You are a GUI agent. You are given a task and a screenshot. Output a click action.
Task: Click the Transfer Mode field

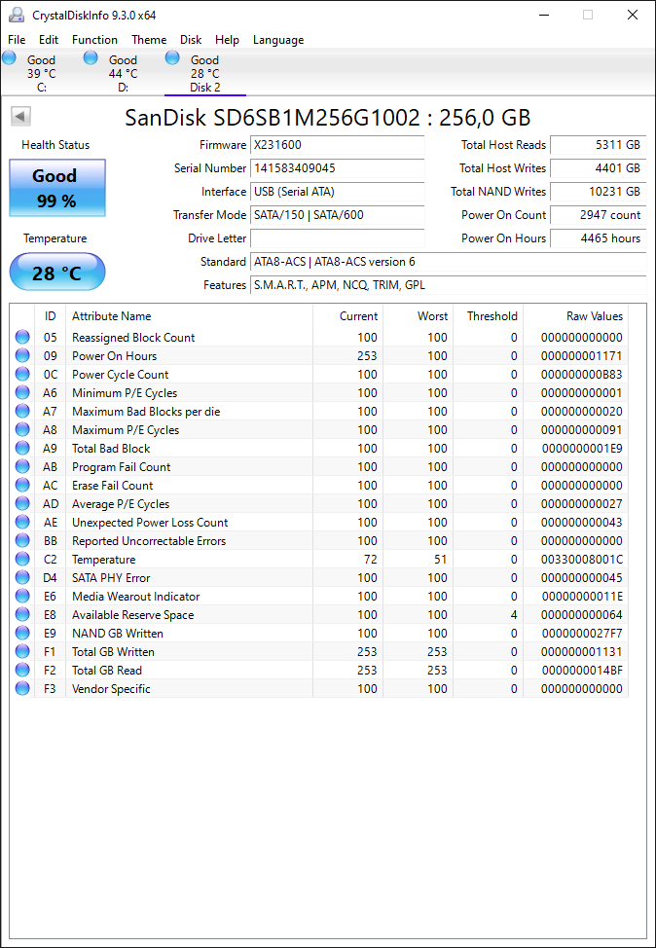tap(338, 215)
